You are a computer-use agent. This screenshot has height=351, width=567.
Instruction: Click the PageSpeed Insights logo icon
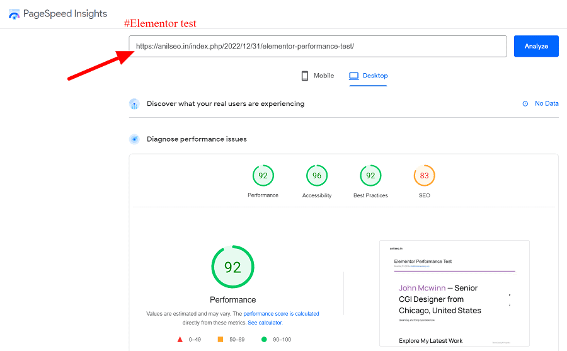click(x=14, y=14)
